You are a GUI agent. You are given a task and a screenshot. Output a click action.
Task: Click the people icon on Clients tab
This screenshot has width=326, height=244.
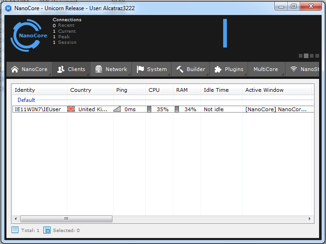click(x=61, y=69)
